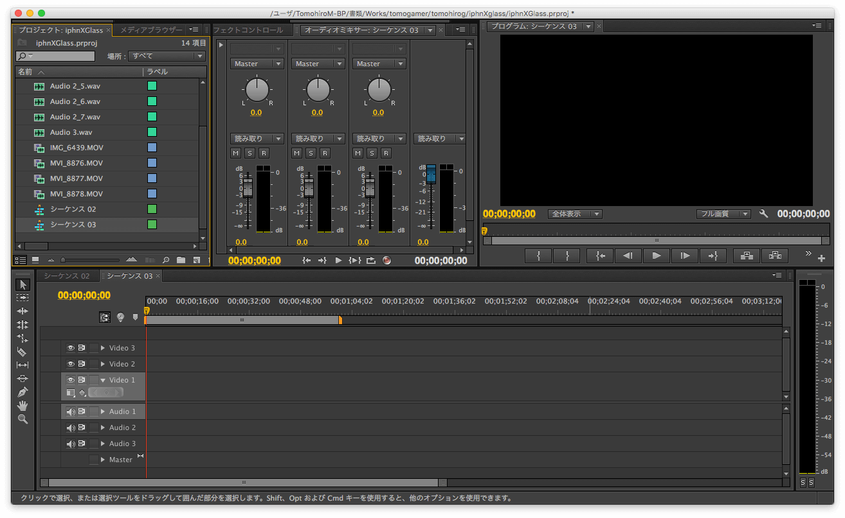Open the button editor plus icon
Viewport: 845px width, 518px height.
click(822, 258)
